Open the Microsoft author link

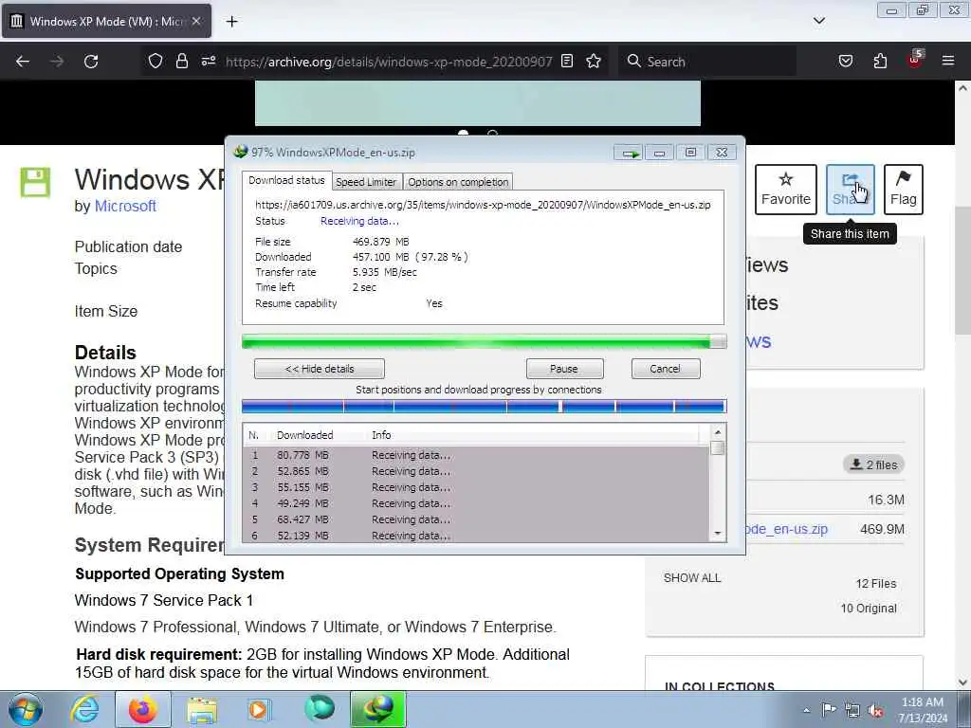[125, 206]
